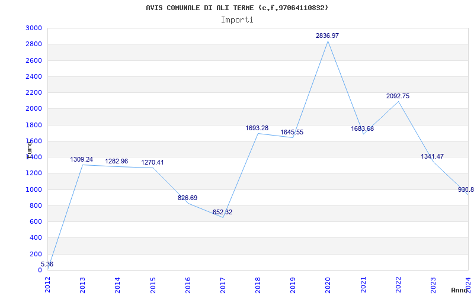This screenshot has height=296, width=474.
Task: Click the Anno x-axis title
Action: 460,290
